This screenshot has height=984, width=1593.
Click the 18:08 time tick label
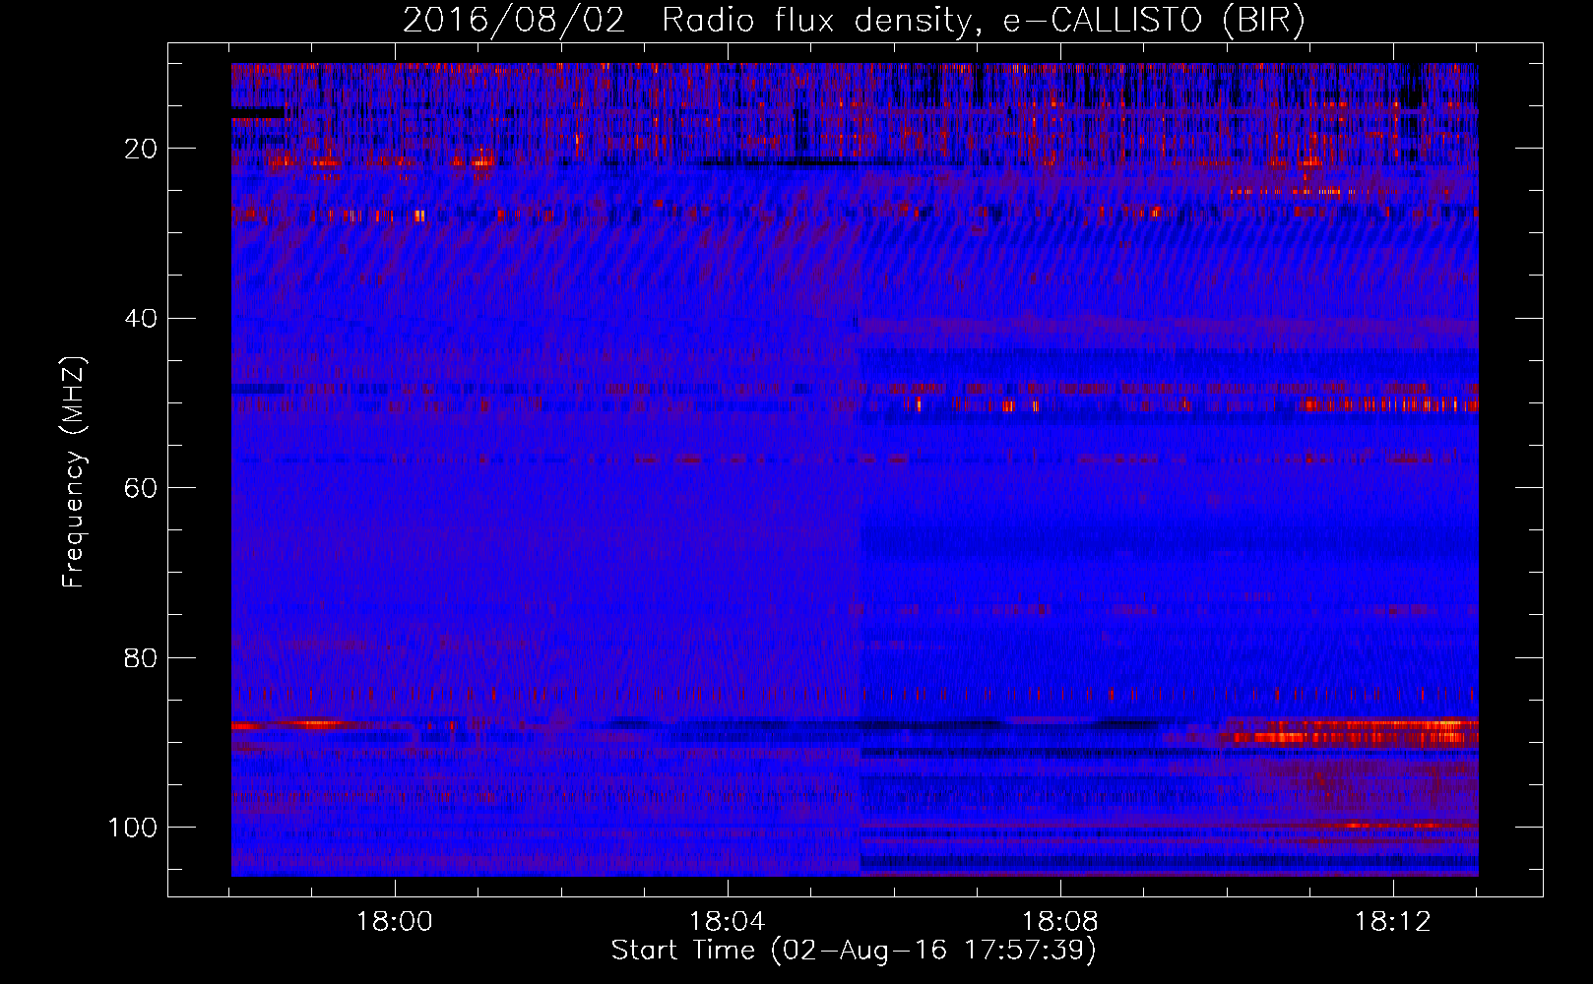point(1060,922)
